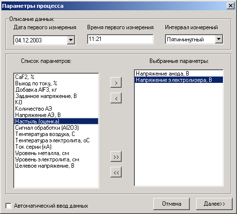Select CaF2, % in parameter list
The height and width of the screenshot is (214, 237).
click(56, 77)
